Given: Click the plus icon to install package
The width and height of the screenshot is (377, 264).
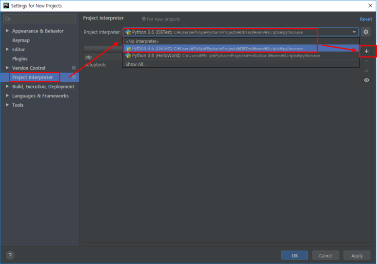Looking at the screenshot, I should click(x=366, y=51).
